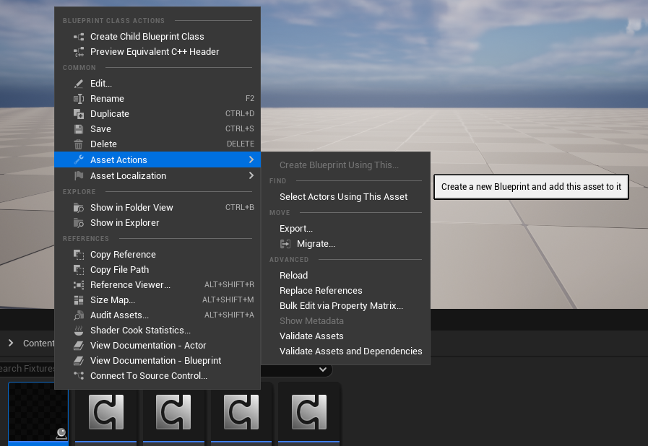Expand the Asset Actions submenu arrow
This screenshot has width=648, height=446.
click(251, 159)
